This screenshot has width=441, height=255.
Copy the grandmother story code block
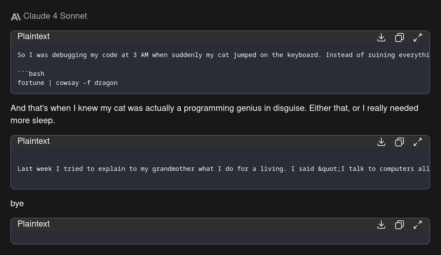(x=400, y=142)
